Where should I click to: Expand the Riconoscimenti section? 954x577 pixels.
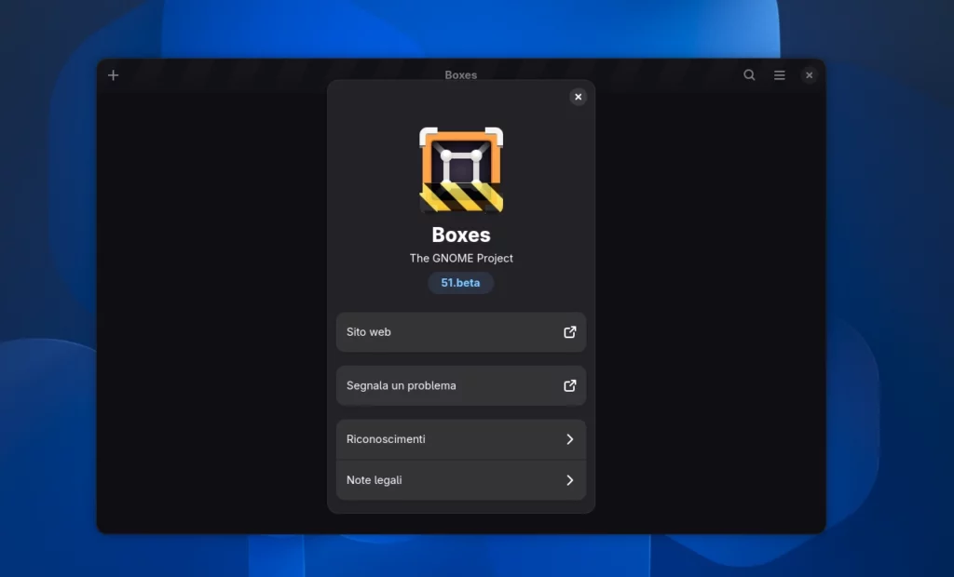tap(461, 439)
